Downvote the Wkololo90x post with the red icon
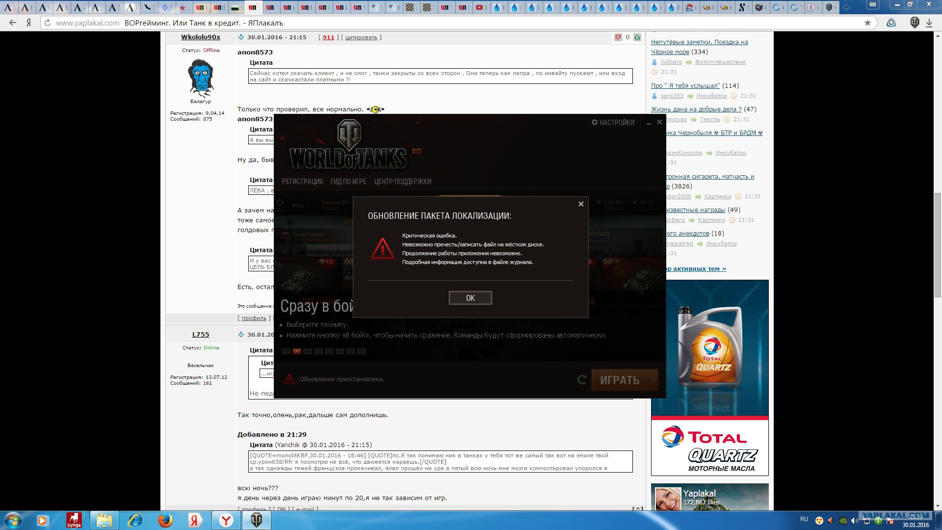This screenshot has width=942, height=530. pyautogui.click(x=618, y=37)
